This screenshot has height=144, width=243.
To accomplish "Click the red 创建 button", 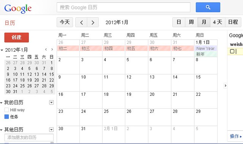I will tap(17, 37).
